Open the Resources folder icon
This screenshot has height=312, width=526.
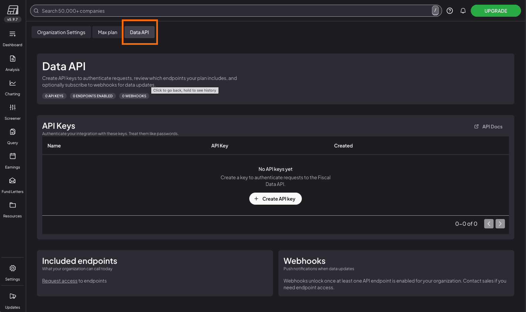click(12, 205)
